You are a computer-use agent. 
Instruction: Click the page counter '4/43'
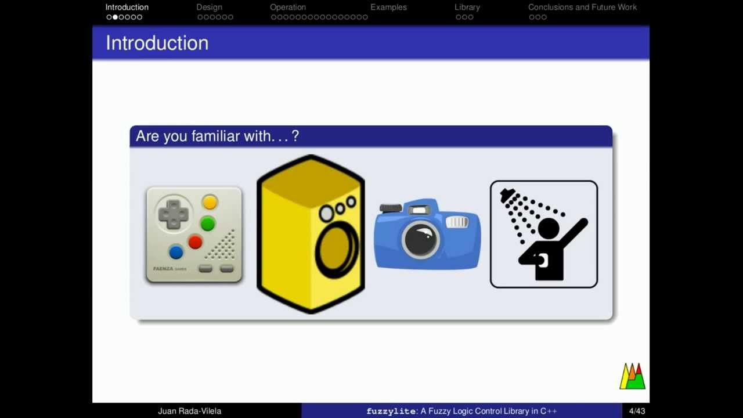point(637,411)
